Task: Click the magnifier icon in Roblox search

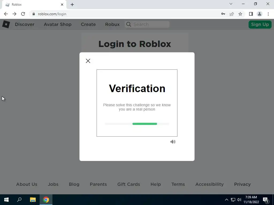Action: pyautogui.click(x=129, y=24)
